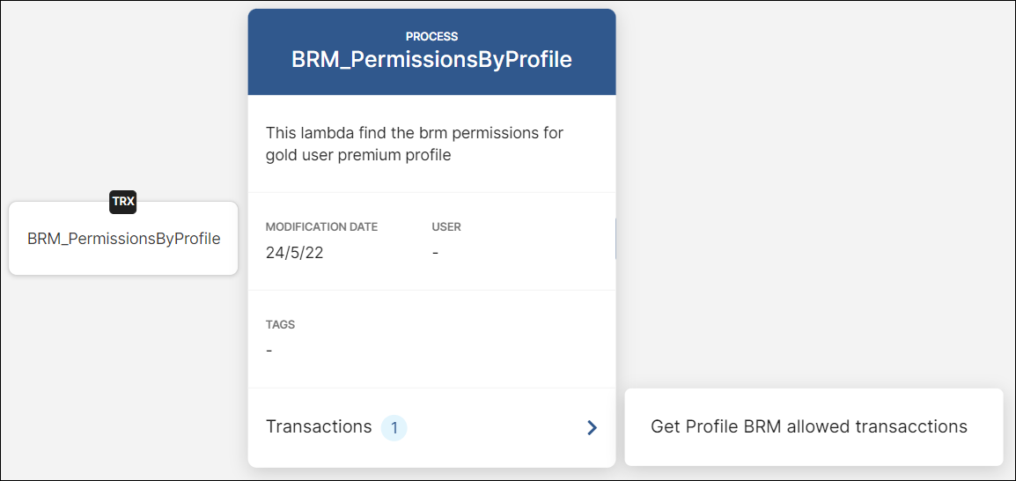Select the BRM_PermissionsByProfile transaction node
This screenshot has width=1016, height=481.
click(123, 239)
